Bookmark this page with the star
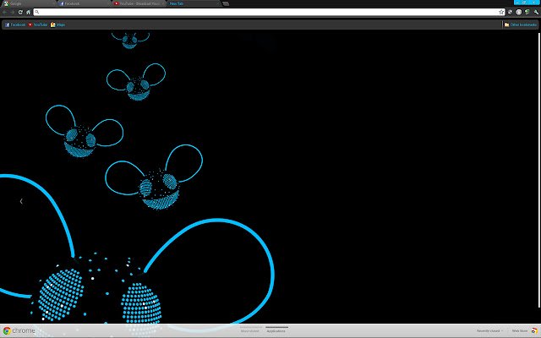 [x=501, y=12]
